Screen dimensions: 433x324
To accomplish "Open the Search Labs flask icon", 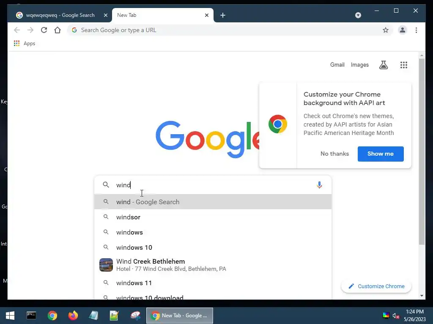I will click(x=383, y=65).
